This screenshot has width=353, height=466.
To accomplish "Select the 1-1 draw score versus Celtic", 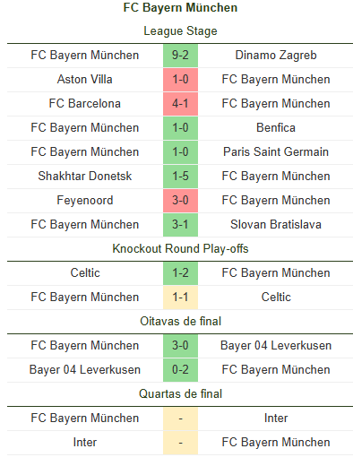I will (x=180, y=298).
